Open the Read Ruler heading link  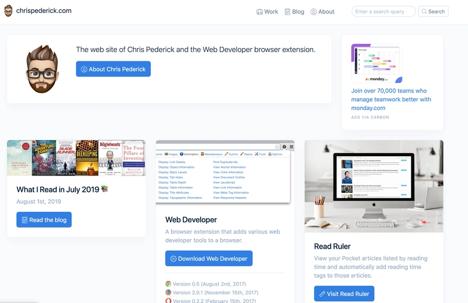pyautogui.click(x=332, y=246)
